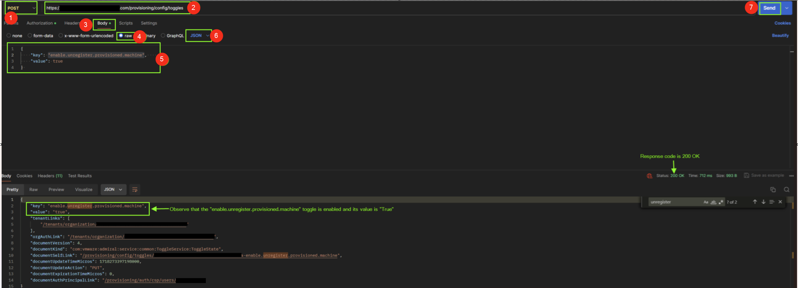Expand the Send button arrow menu
This screenshot has width=798, height=288.
coord(787,8)
